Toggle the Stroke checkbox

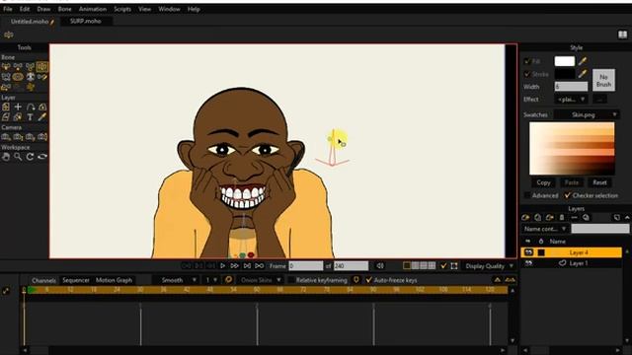point(526,74)
